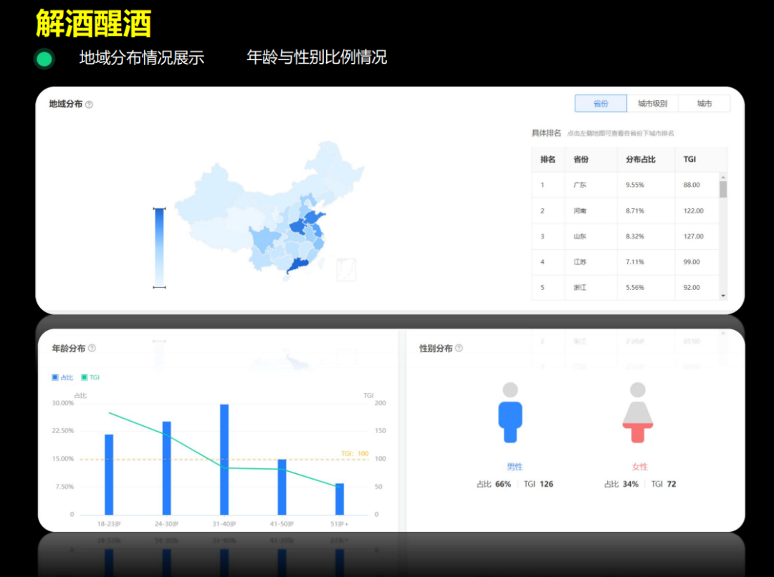
Task: Select the 省份 tab
Action: pos(601,104)
